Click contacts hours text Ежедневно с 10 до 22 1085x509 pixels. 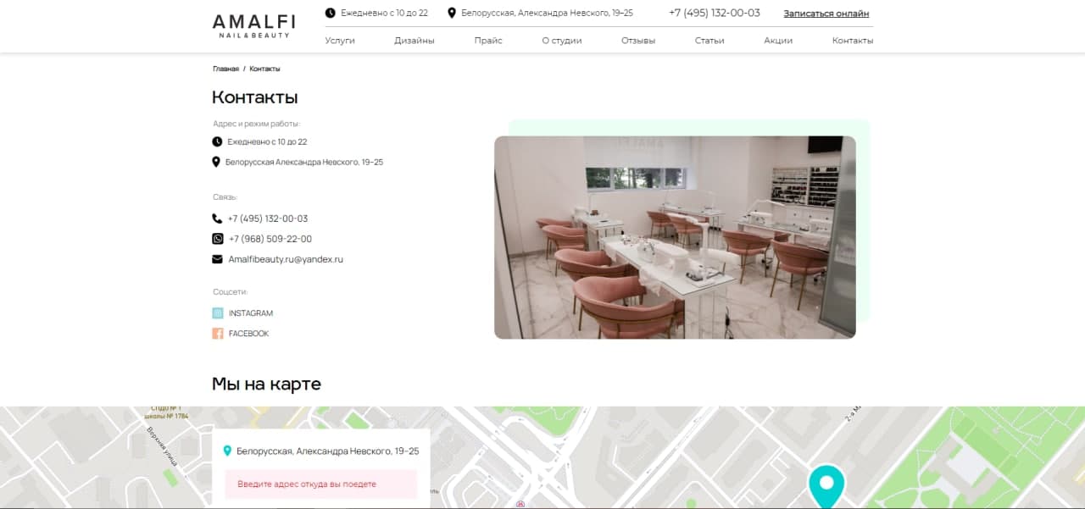(267, 141)
